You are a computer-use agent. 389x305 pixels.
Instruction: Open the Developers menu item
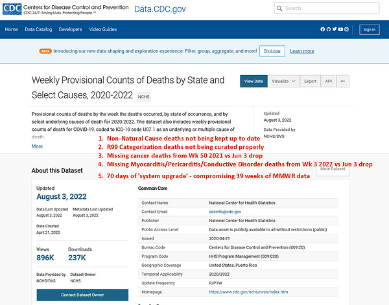71,29
